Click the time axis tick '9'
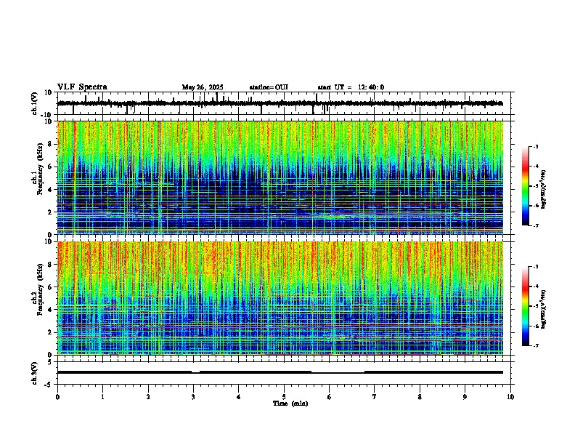This screenshot has width=575, height=445. (x=465, y=397)
